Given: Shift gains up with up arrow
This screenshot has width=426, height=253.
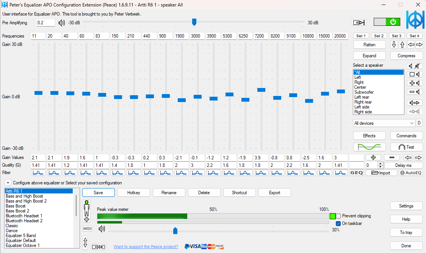Looking at the screenshot, I should coord(403,45).
